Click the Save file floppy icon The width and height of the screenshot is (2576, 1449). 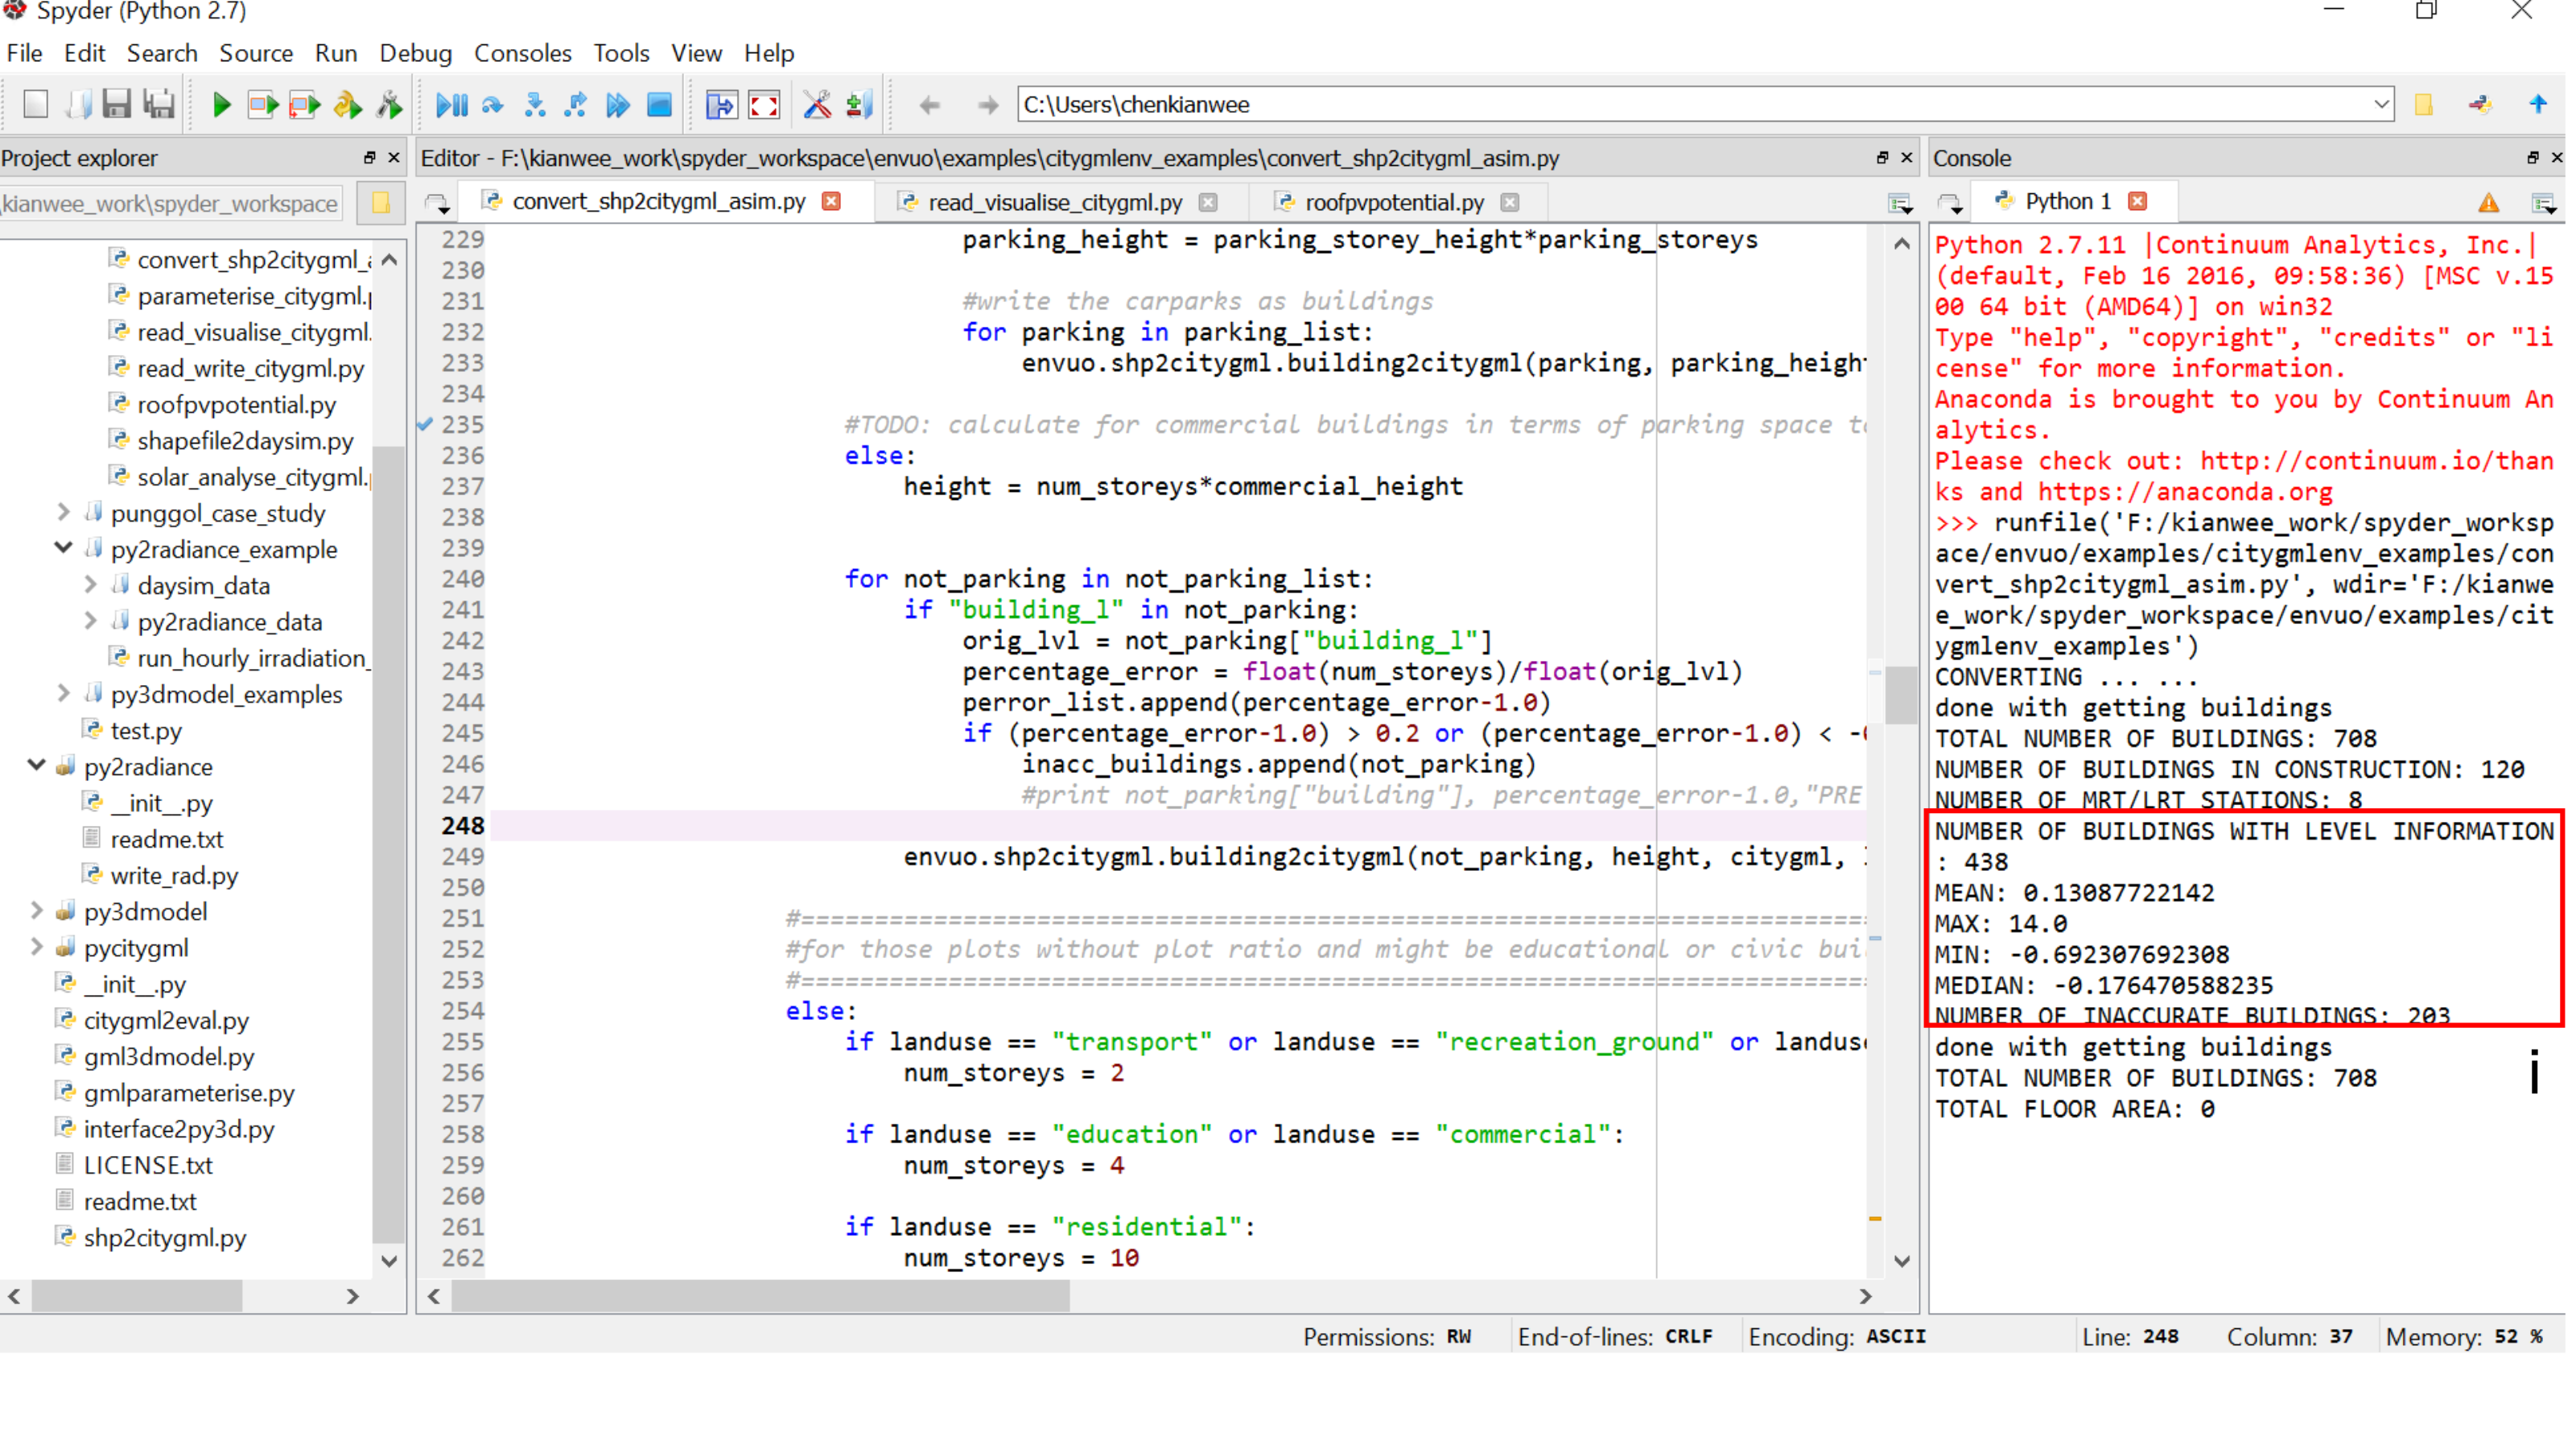coord(117,105)
